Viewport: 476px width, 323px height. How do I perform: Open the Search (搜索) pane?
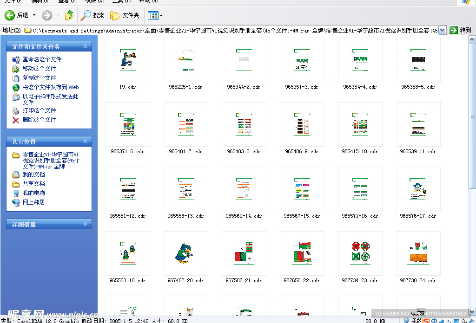tap(93, 15)
